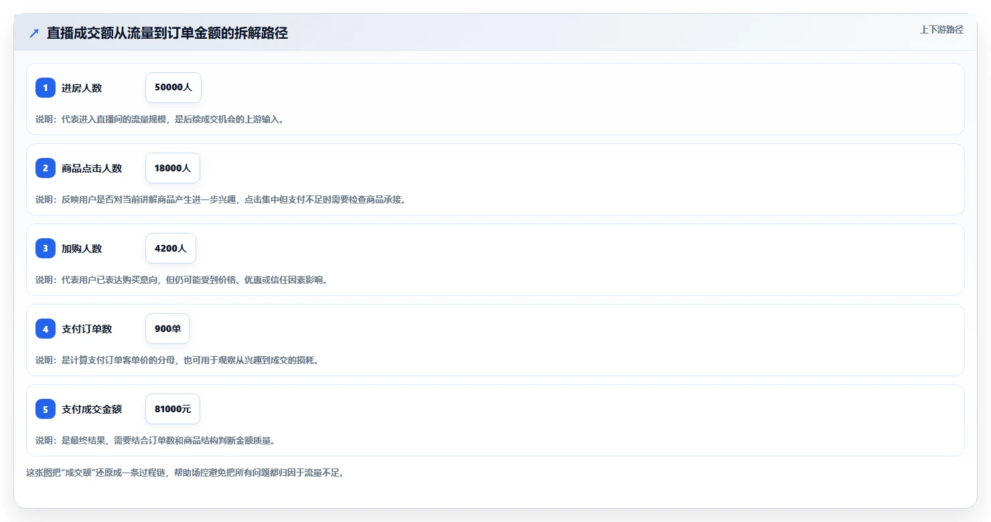This screenshot has width=991, height=522.
Task: Click the 900单 value chip
Action: click(x=167, y=329)
